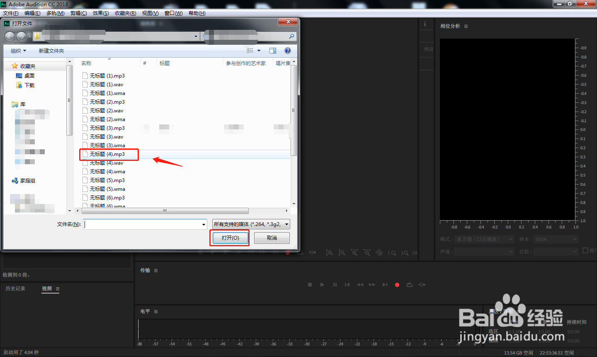Click the horizontal scrollbar in file list
597x357 pixels.
pyautogui.click(x=165, y=211)
